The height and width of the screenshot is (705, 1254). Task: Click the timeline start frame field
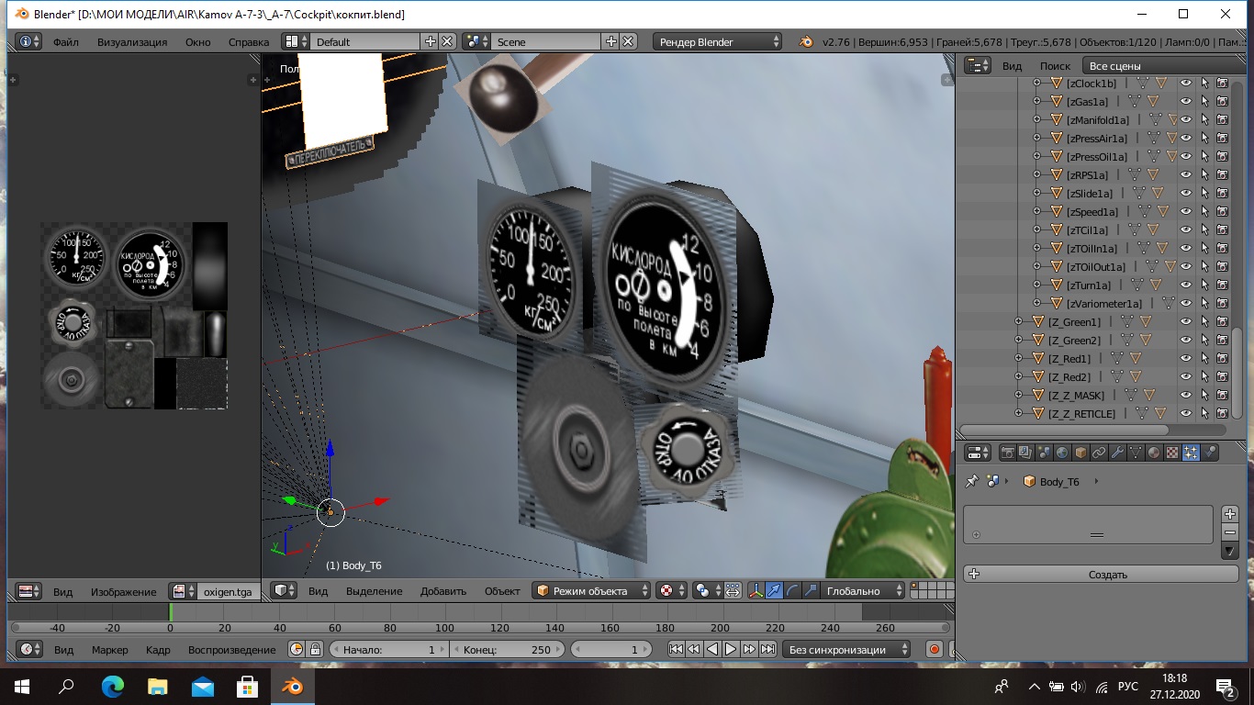pos(389,649)
